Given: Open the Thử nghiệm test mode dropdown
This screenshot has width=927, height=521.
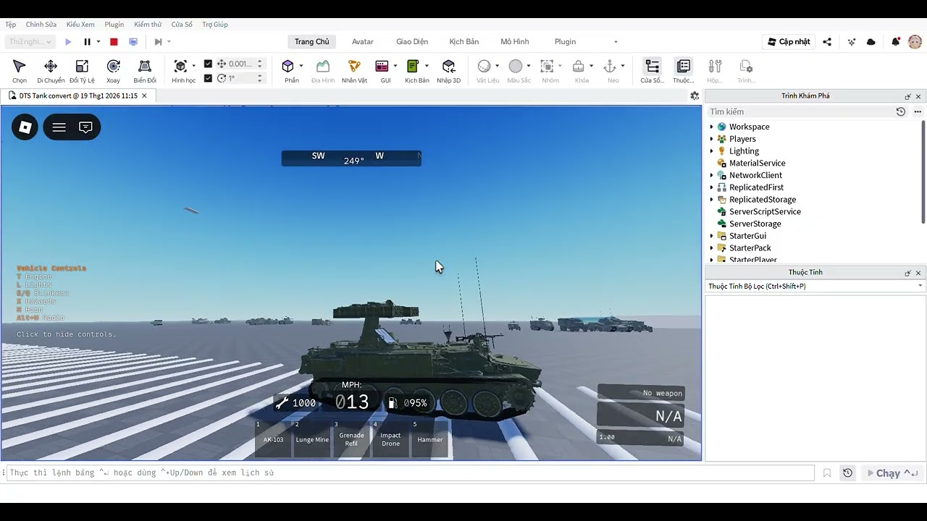Looking at the screenshot, I should [x=30, y=42].
